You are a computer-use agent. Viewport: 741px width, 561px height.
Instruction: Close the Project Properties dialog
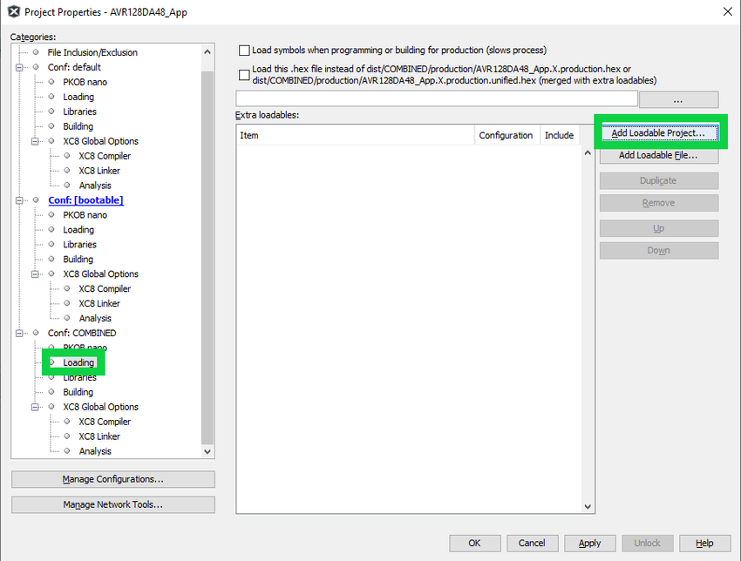(x=727, y=11)
